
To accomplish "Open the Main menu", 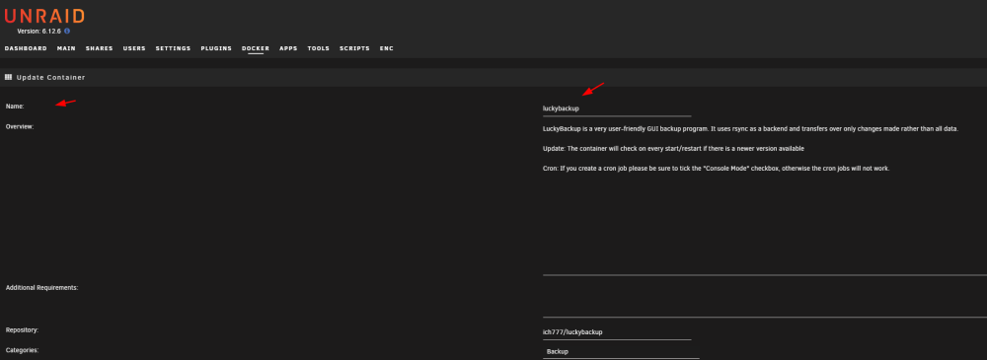I will coord(66,48).
